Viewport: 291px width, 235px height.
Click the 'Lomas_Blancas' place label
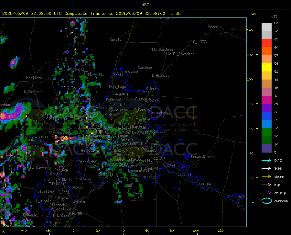204,157
